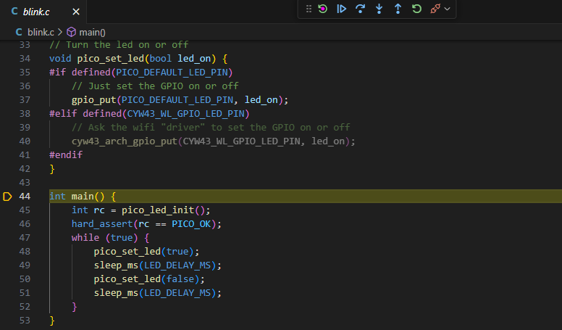Click hard_assert on line 46
This screenshot has width=562, height=330.
(x=102, y=224)
